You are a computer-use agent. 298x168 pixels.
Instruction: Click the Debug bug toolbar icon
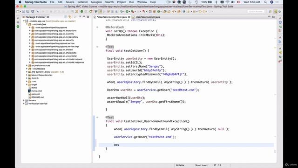(122, 12)
